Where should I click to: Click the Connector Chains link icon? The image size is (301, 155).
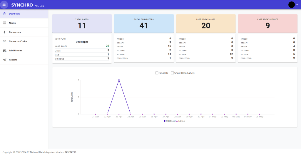(x=5, y=41)
